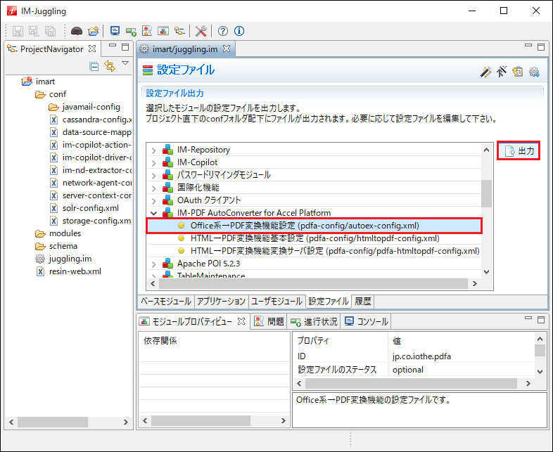Image resolution: width=553 pixels, height=452 pixels.
Task: Expand the 国際化機能 module
Action: (x=153, y=188)
